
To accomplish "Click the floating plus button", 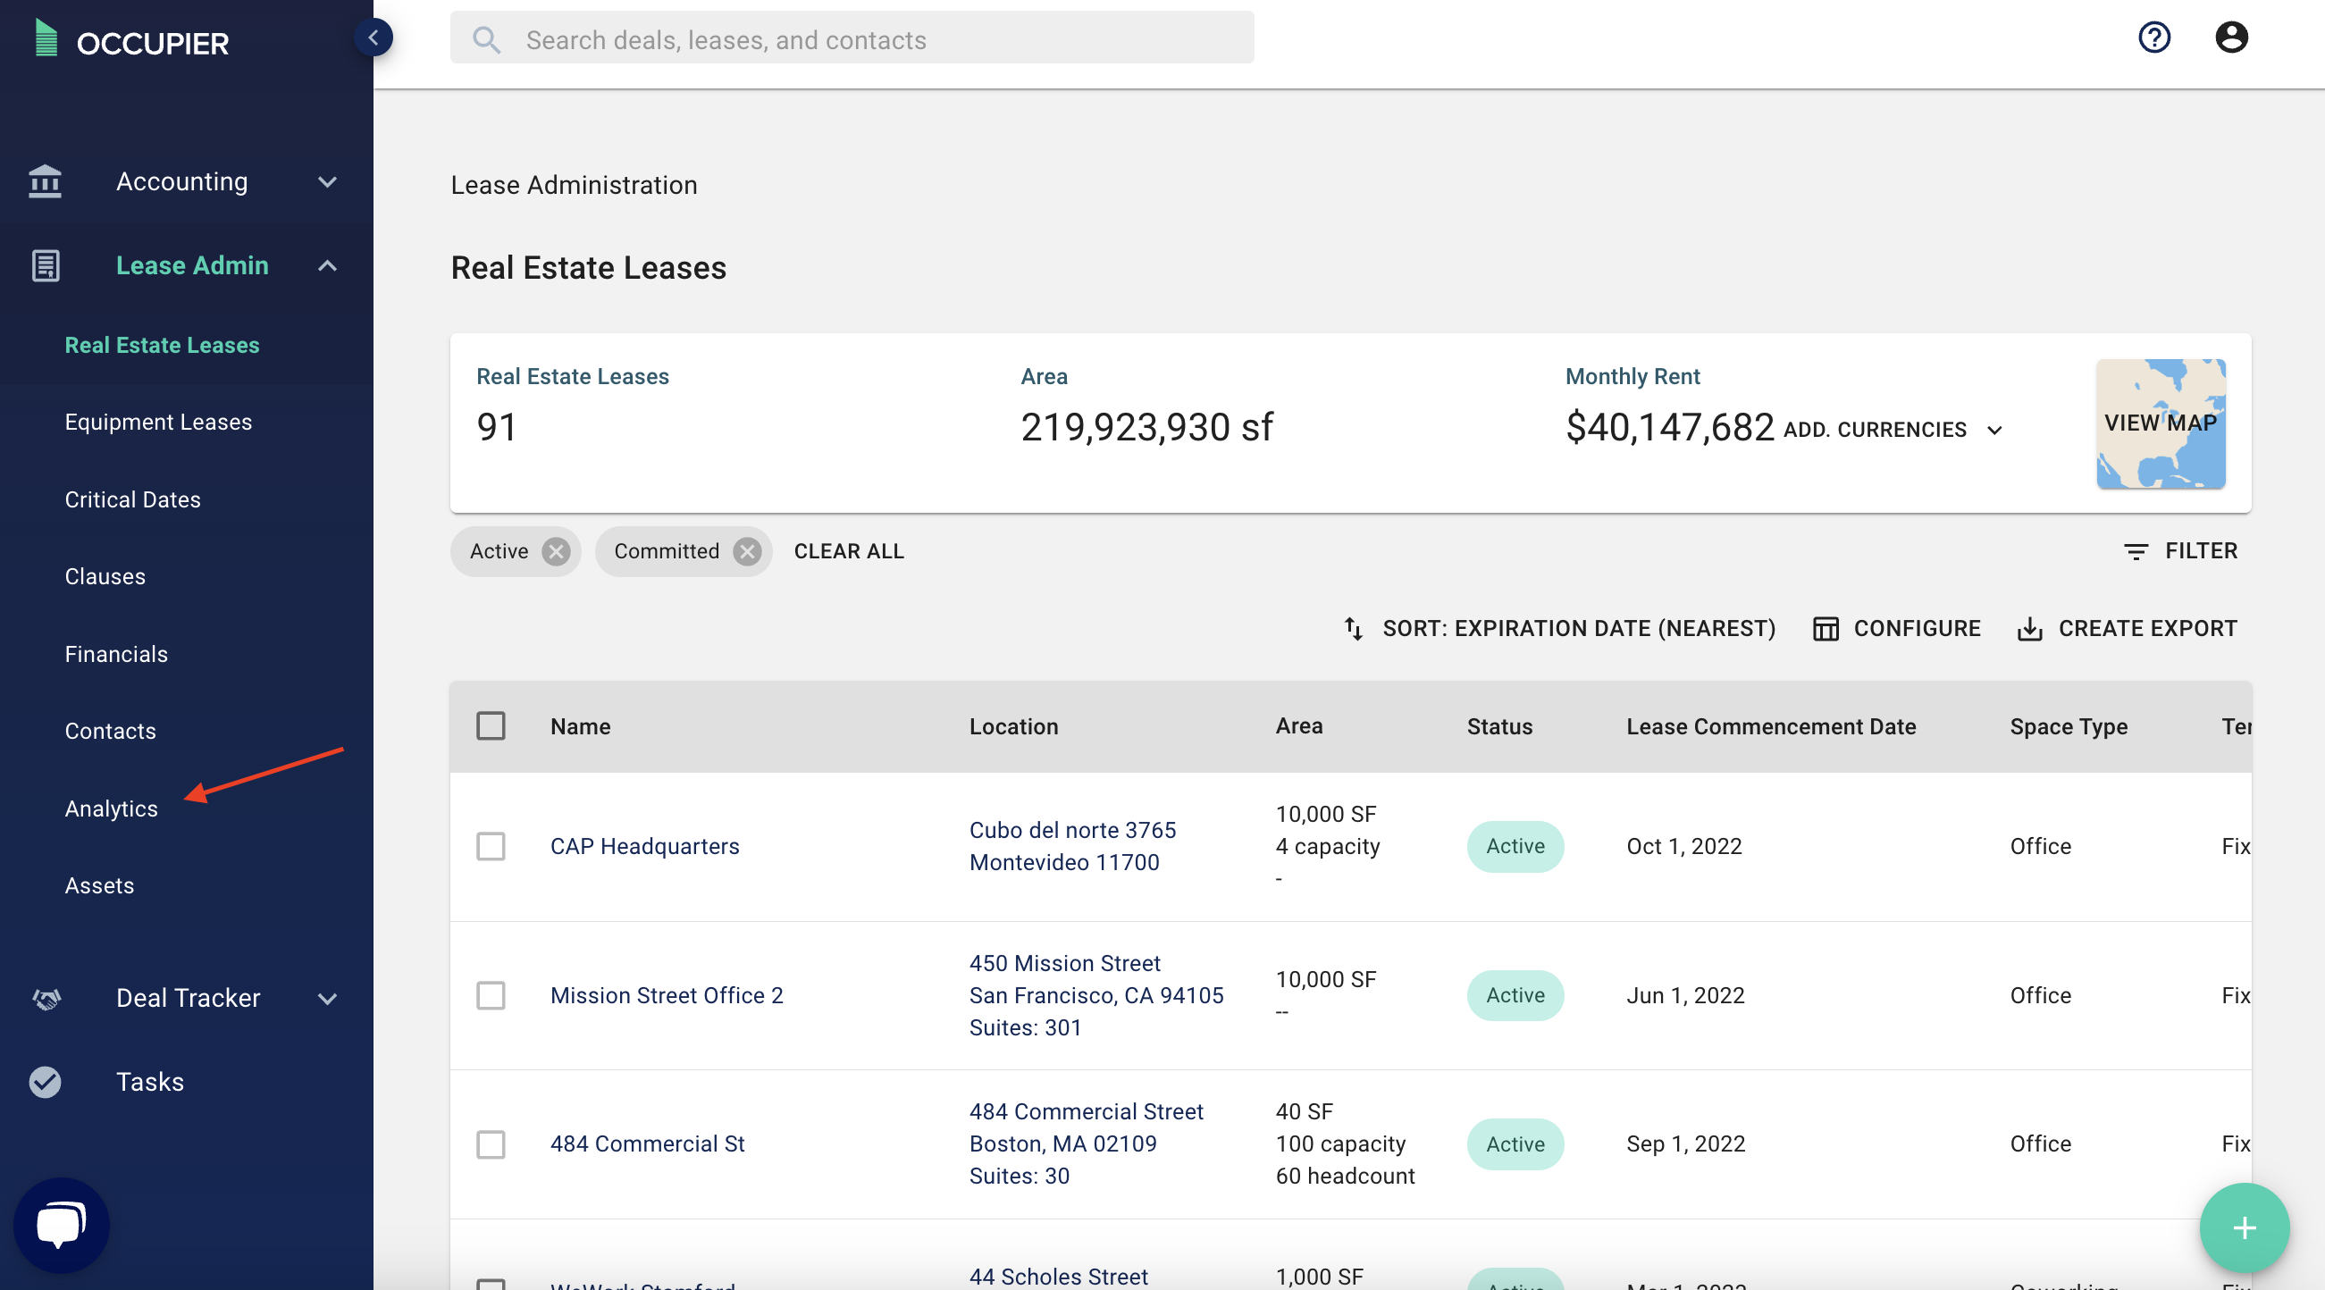I will [x=2243, y=1227].
